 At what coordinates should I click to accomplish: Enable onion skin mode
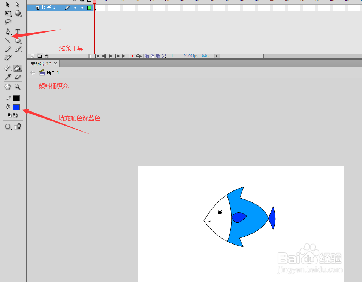tap(147, 56)
